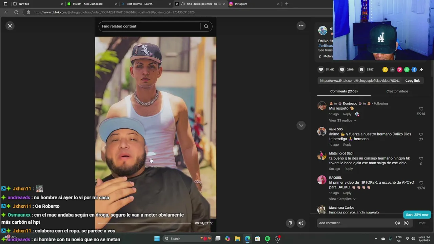Image resolution: width=434 pixels, height=244 pixels.
Task: Like valle 505's comment
Action: pos(421,135)
